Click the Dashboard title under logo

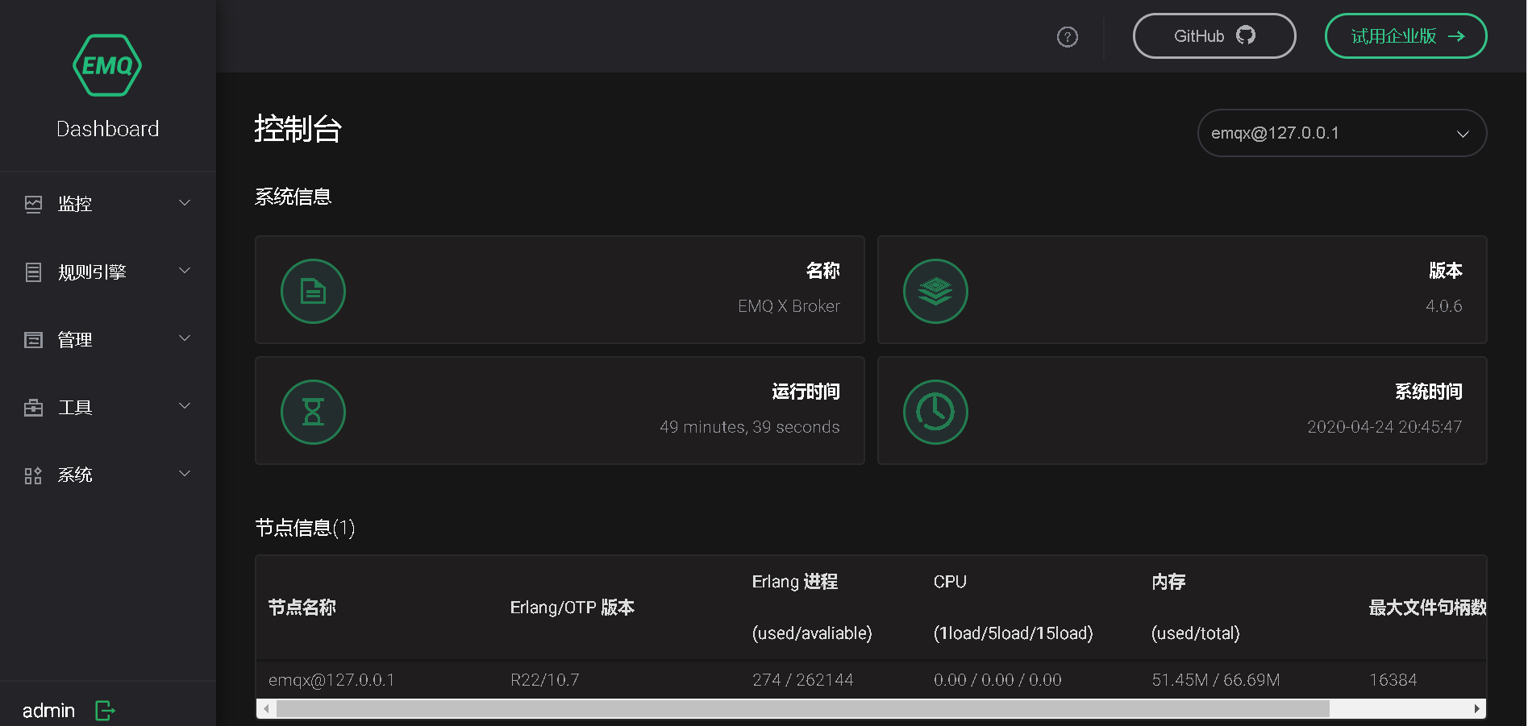click(107, 129)
